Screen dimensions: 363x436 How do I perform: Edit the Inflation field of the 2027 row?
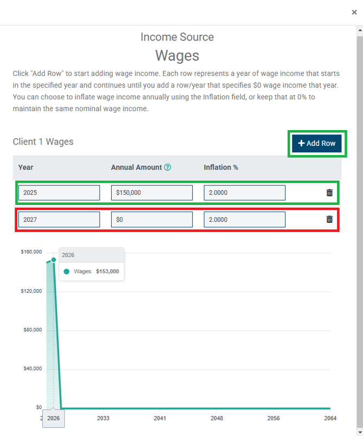[x=245, y=219]
